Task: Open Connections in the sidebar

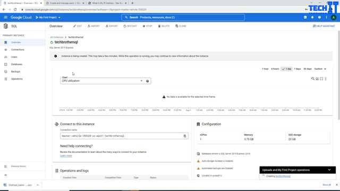Action: (x=22, y=49)
